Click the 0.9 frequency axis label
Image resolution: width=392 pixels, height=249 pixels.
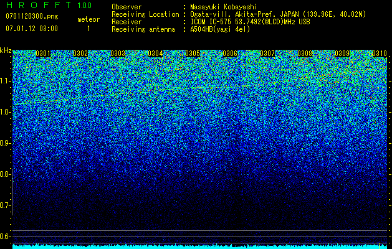[x=5, y=143]
